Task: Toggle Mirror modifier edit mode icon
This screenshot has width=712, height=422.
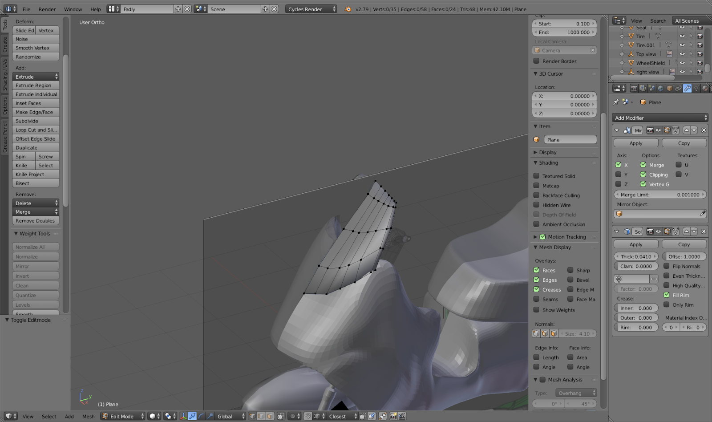Action: coord(667,130)
